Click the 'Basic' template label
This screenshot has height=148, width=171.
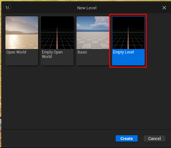[x=82, y=52]
